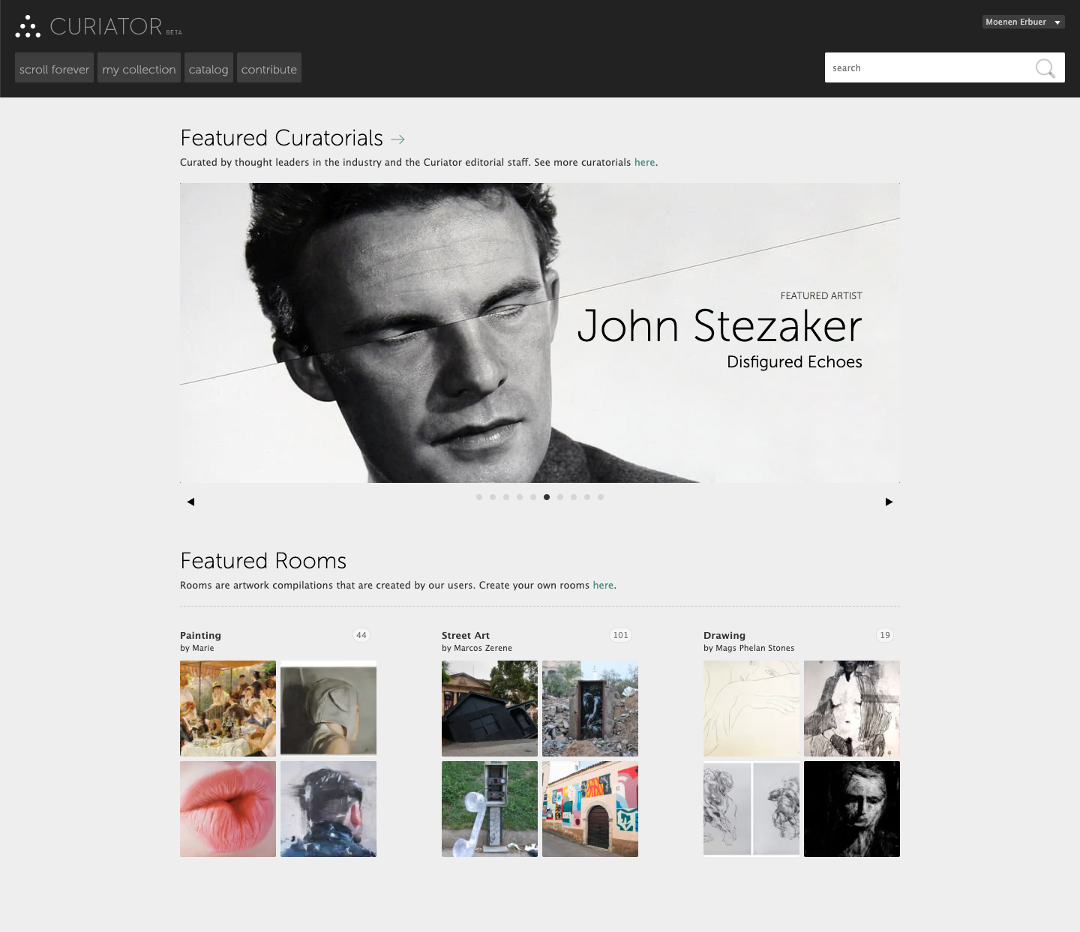Click the Featured Curatorials heading

(282, 138)
